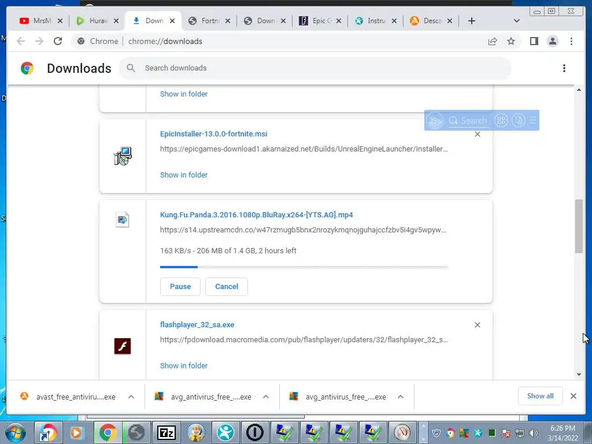The height and width of the screenshot is (444, 592).
Task: Click the Kung Fu Panda download progress bar
Action: point(304,267)
